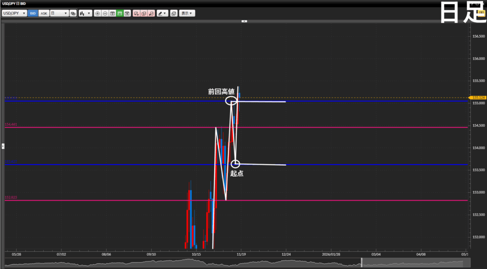Open the 表示 display menu
The width and height of the screenshot is (487, 269).
click(x=187, y=13)
